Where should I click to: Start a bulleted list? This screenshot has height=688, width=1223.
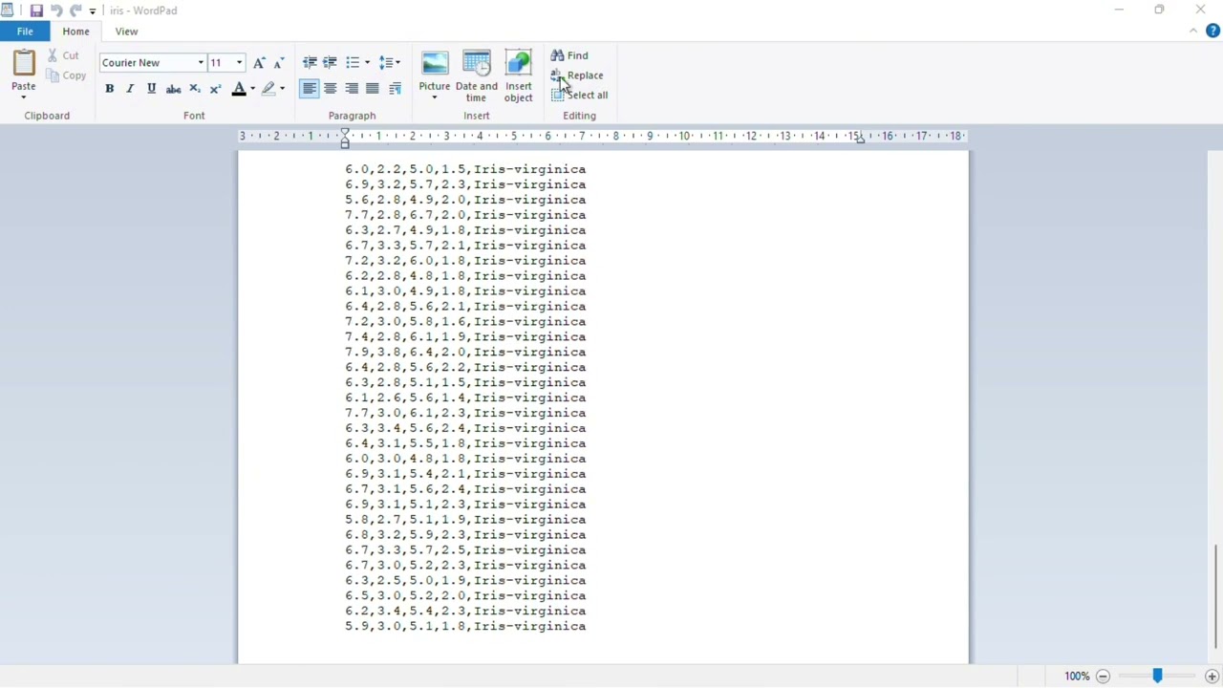click(353, 63)
